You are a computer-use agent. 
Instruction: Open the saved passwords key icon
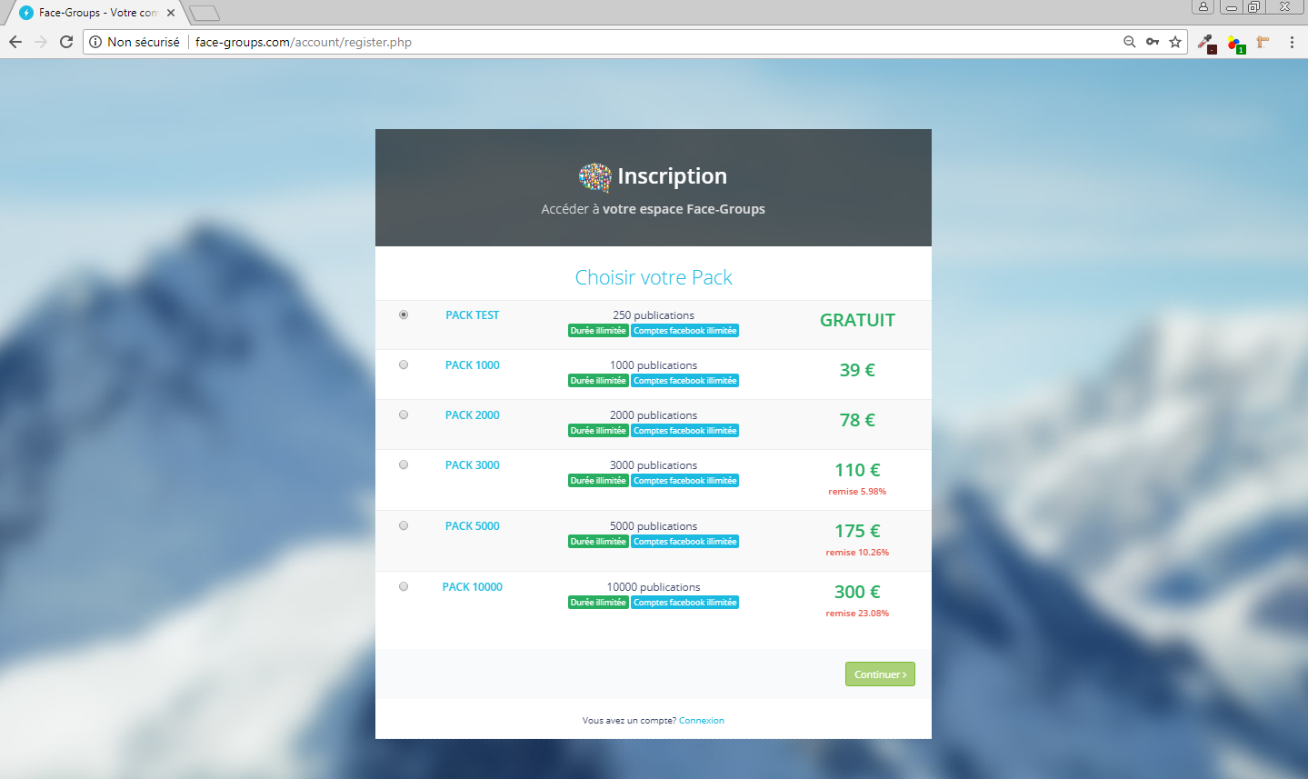coord(1153,42)
